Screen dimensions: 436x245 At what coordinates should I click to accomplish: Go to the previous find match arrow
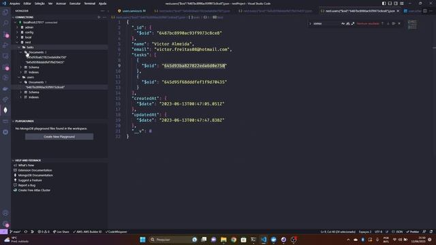coord(383,24)
